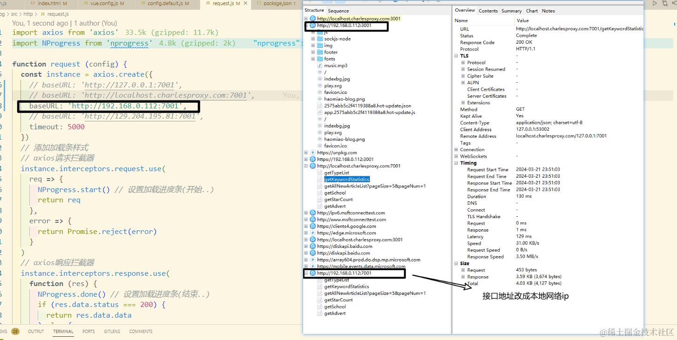Select the Structure tab
The image size is (677, 340).
pos(314,10)
